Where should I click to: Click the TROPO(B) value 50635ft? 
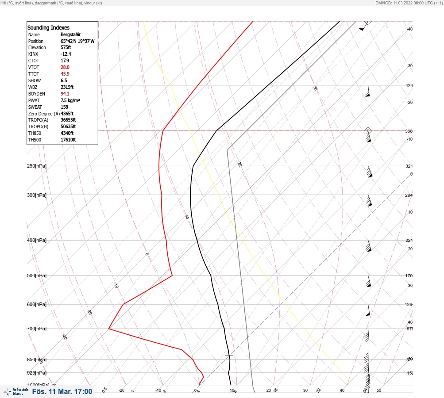pyautogui.click(x=68, y=126)
